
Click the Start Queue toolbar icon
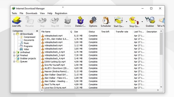119,20
